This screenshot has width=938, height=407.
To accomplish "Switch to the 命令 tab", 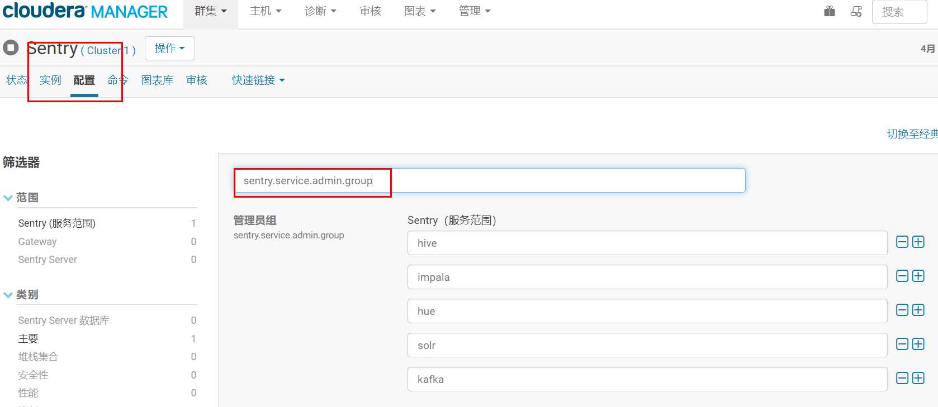I will [x=118, y=80].
